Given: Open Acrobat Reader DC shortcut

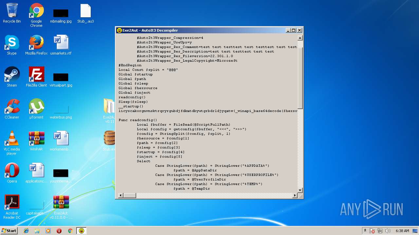Looking at the screenshot, I should (12, 207).
